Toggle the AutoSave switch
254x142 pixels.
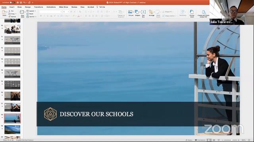click(12, 3)
